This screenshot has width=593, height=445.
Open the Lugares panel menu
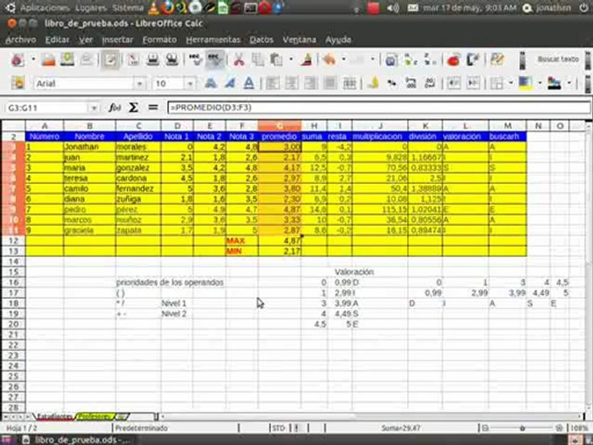click(x=91, y=8)
